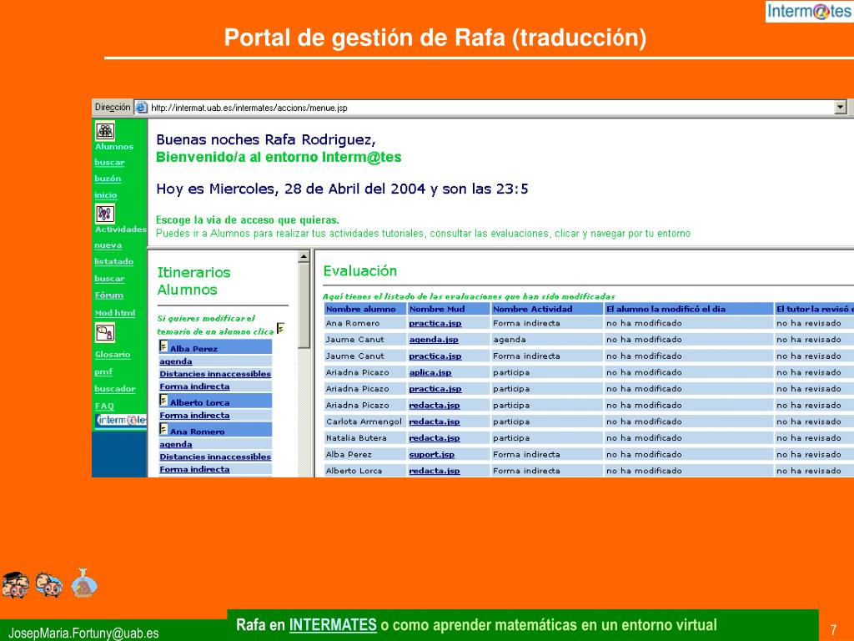The height and width of the screenshot is (641, 854).
Task: Click the 'Evaluación' section heading
Action: (360, 271)
